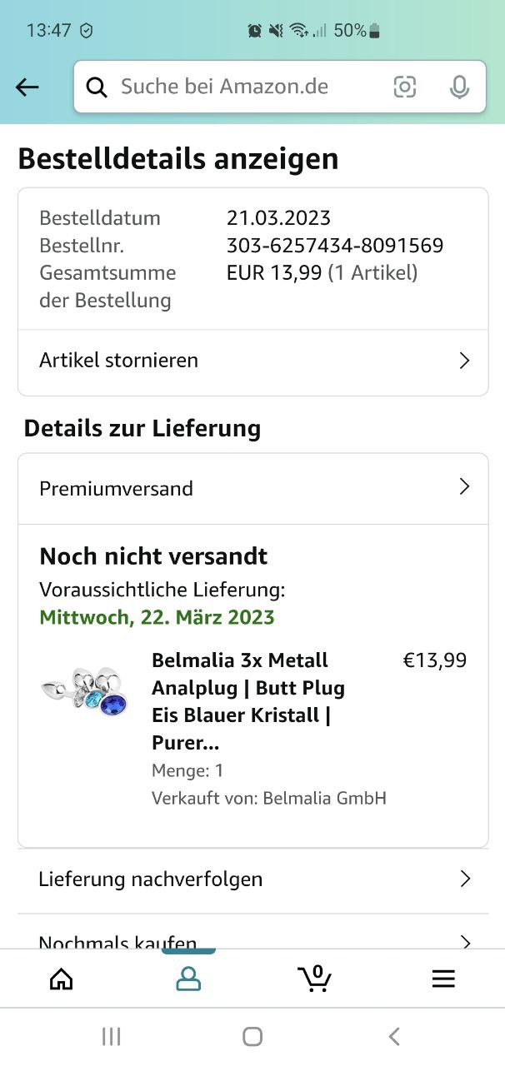505x1066 pixels.
Task: Open the shopping cart icon
Action: (315, 978)
